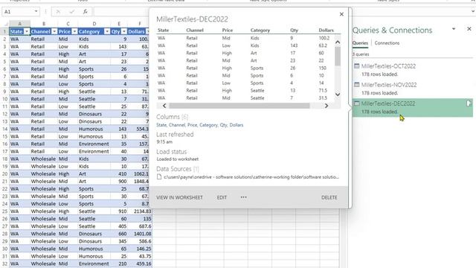
Task: Select row 20 header
Action: click(5, 173)
